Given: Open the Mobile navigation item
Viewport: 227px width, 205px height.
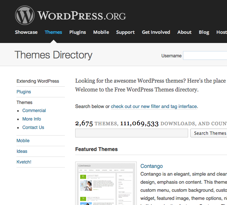Looking at the screenshot, I should pyautogui.click(x=101, y=32).
